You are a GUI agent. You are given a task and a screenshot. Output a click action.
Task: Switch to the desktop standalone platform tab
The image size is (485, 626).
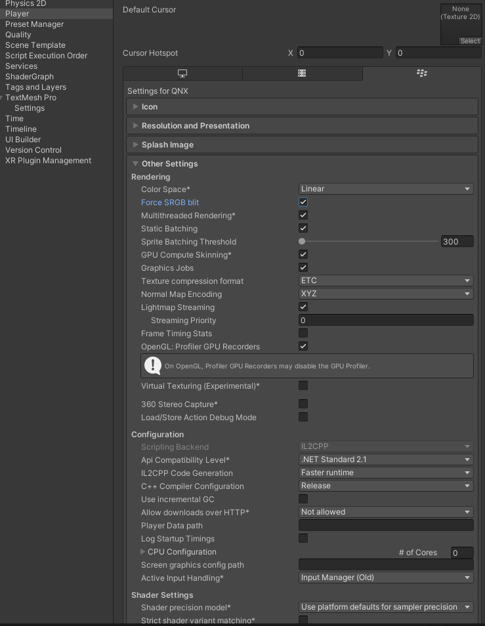tap(182, 73)
